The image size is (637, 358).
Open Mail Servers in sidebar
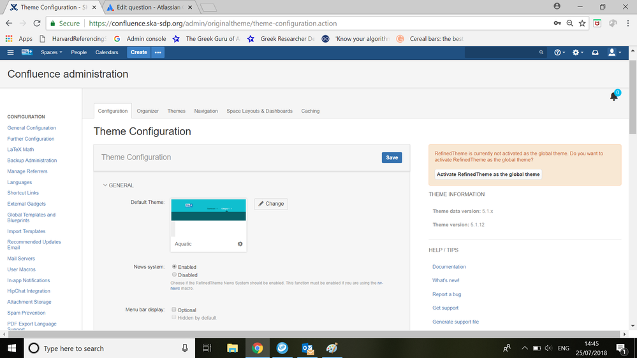point(21,259)
